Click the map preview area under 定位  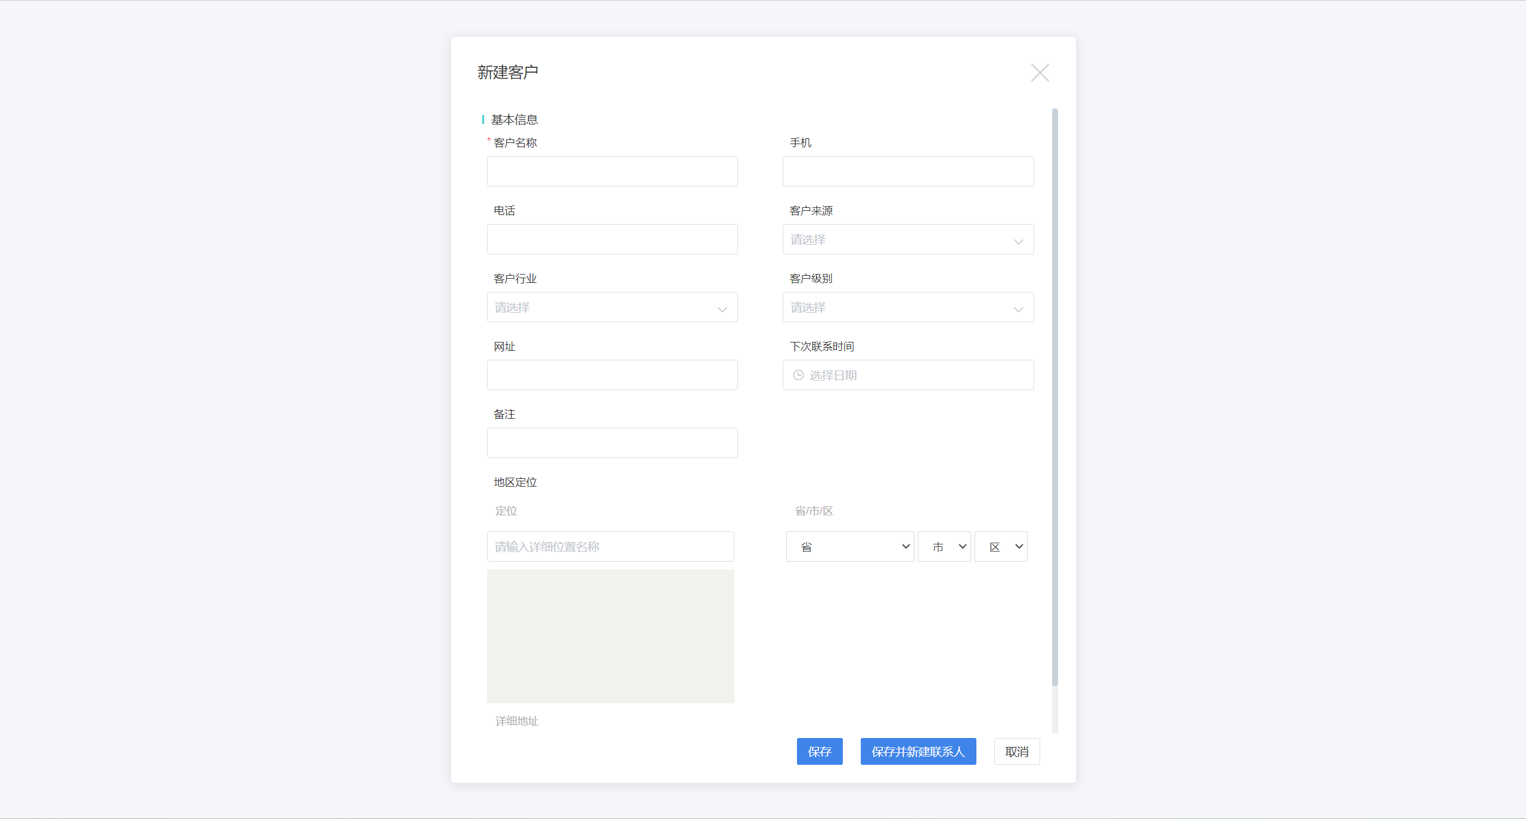point(610,636)
